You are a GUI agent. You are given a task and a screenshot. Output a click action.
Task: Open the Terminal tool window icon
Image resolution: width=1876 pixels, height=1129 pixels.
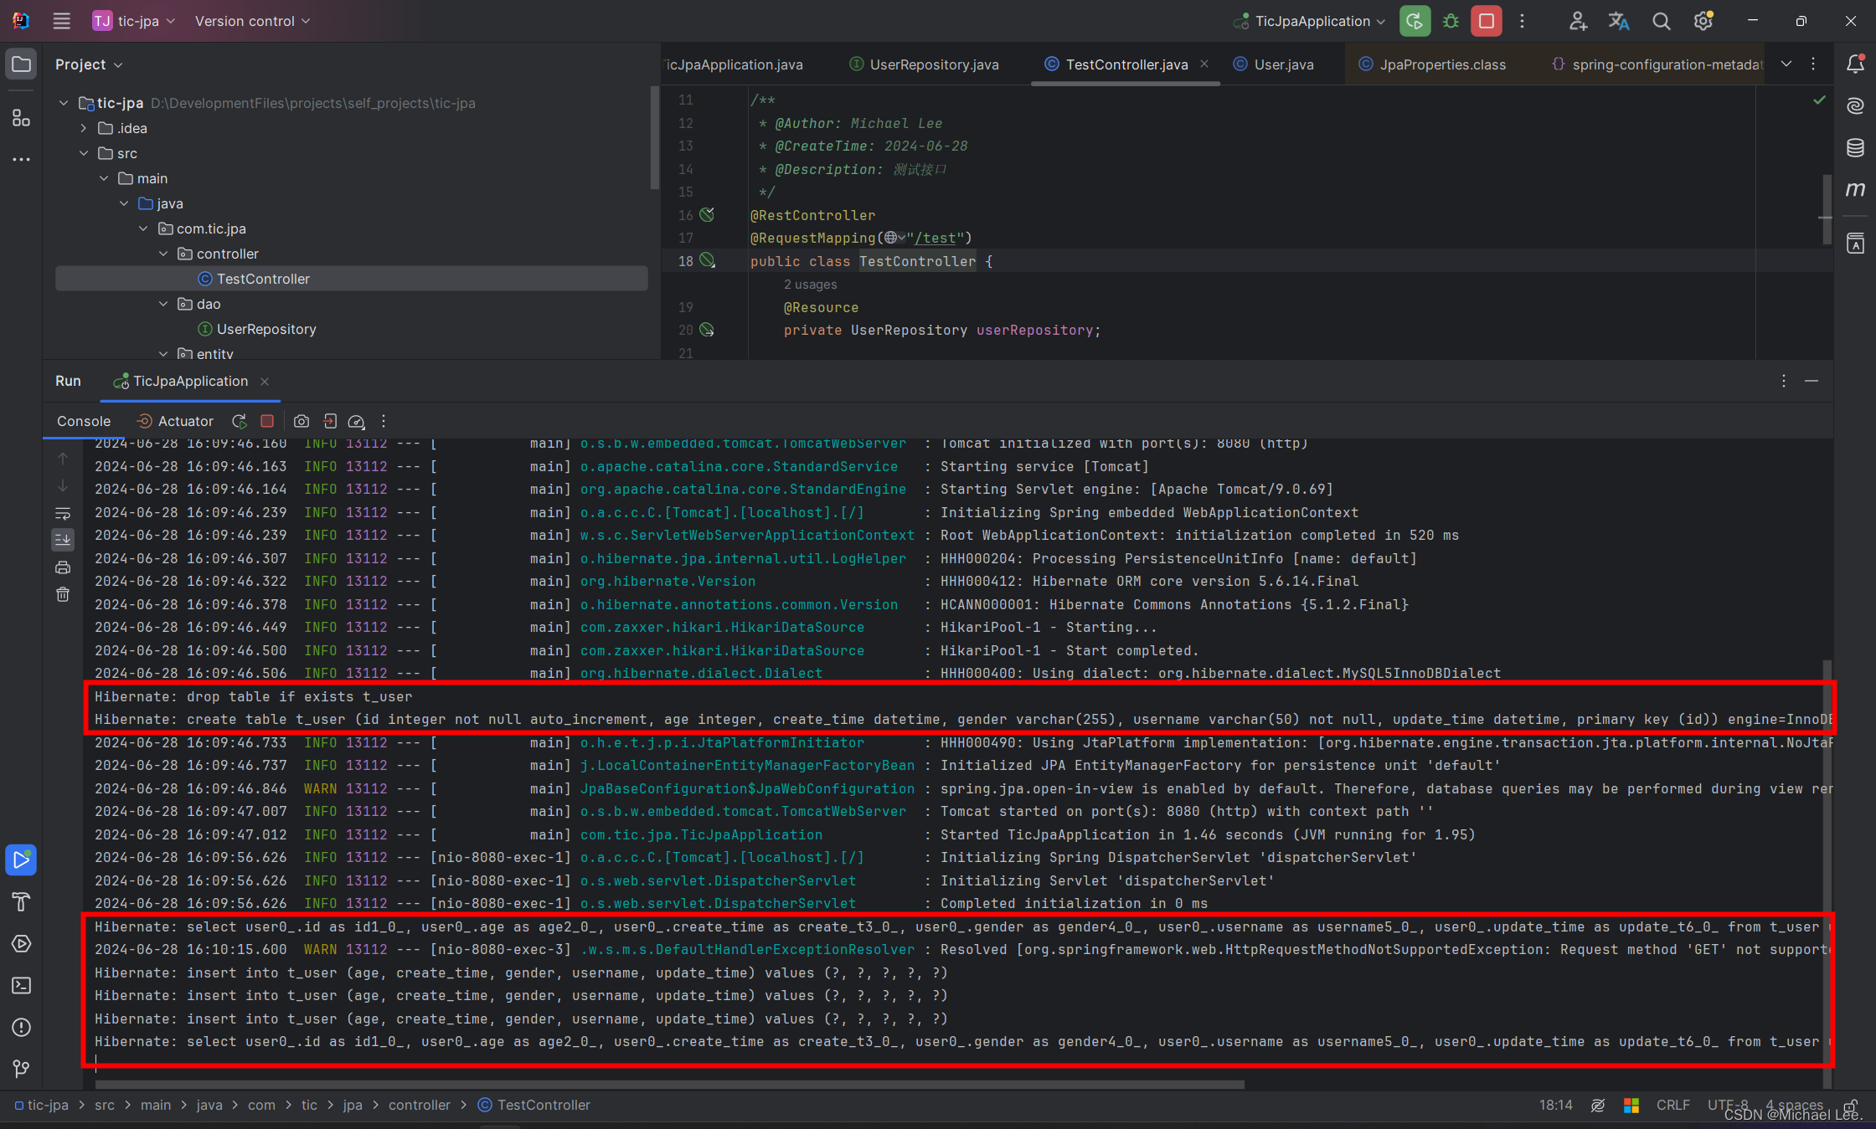[22, 985]
